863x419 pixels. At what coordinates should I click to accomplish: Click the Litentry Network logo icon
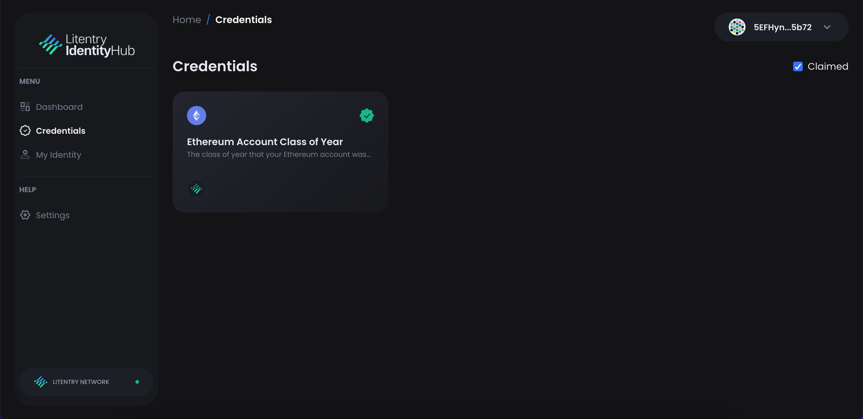click(41, 382)
